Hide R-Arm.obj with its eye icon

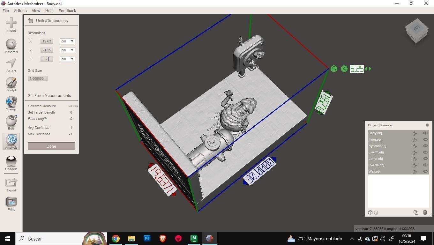(425, 165)
